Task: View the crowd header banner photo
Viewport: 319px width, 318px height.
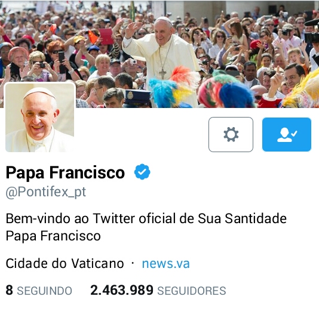Action: 159,54
